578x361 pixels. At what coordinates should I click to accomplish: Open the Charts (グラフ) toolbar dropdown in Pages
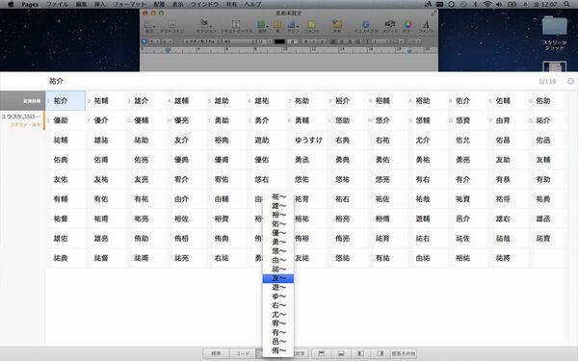click(293, 26)
